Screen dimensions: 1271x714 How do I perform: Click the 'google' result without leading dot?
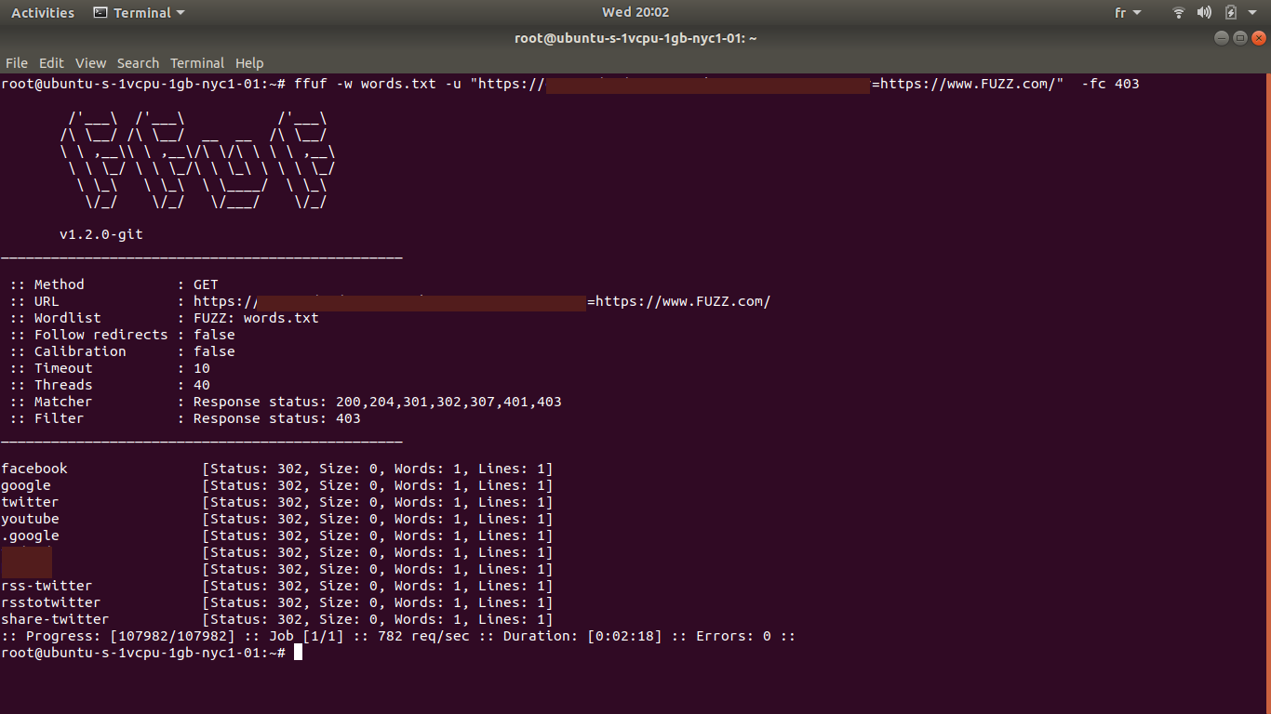26,485
